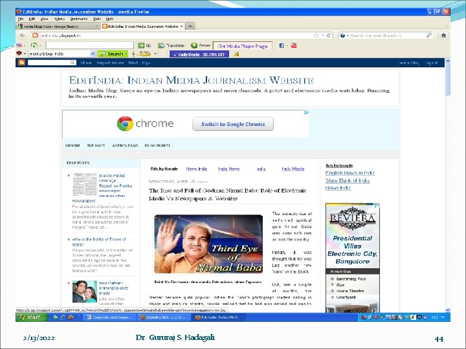
Task: Click the green circular icon beside flag
Action: click(34, 45)
